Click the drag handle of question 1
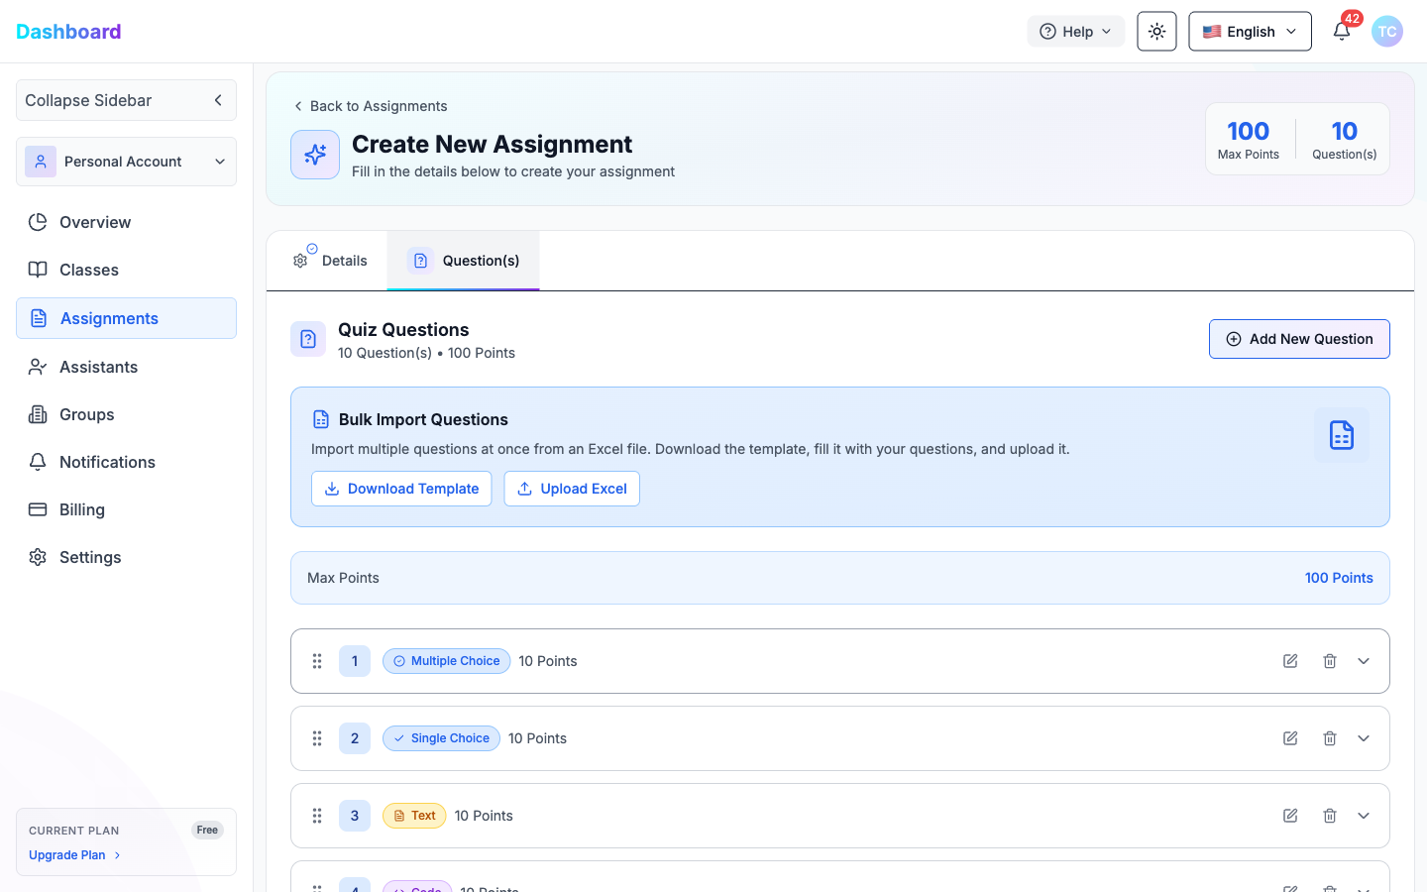 pos(317,661)
